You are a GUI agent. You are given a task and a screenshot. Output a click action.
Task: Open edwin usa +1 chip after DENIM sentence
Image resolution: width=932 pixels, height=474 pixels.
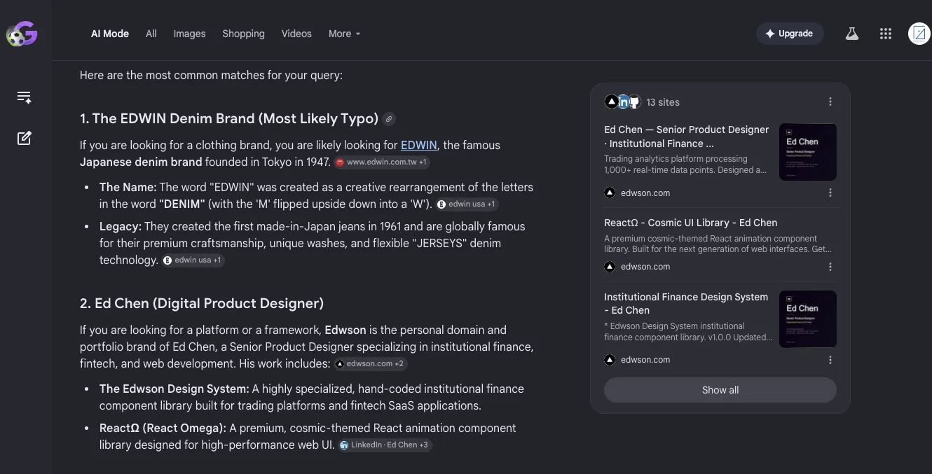pos(467,204)
